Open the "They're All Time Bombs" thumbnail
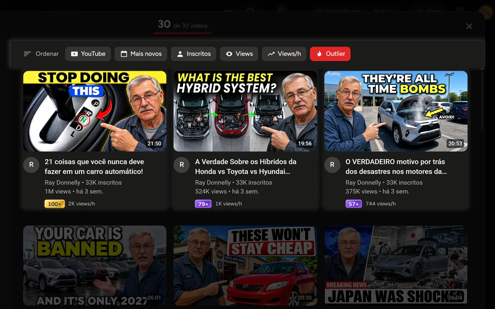 396,111
